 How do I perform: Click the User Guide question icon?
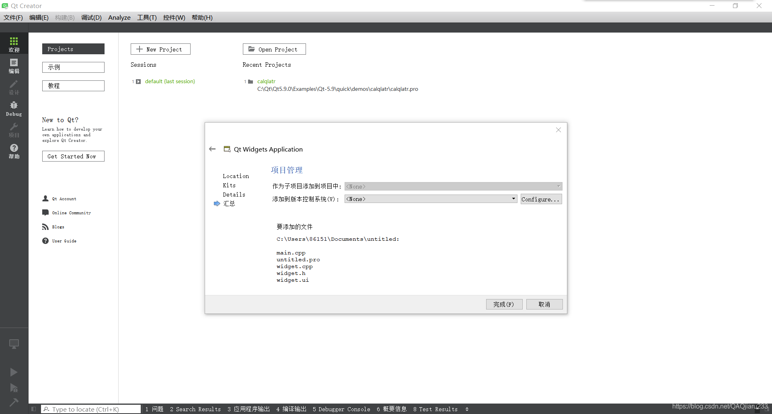point(45,241)
